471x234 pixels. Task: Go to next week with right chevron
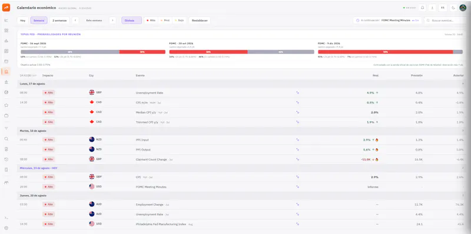112,21
